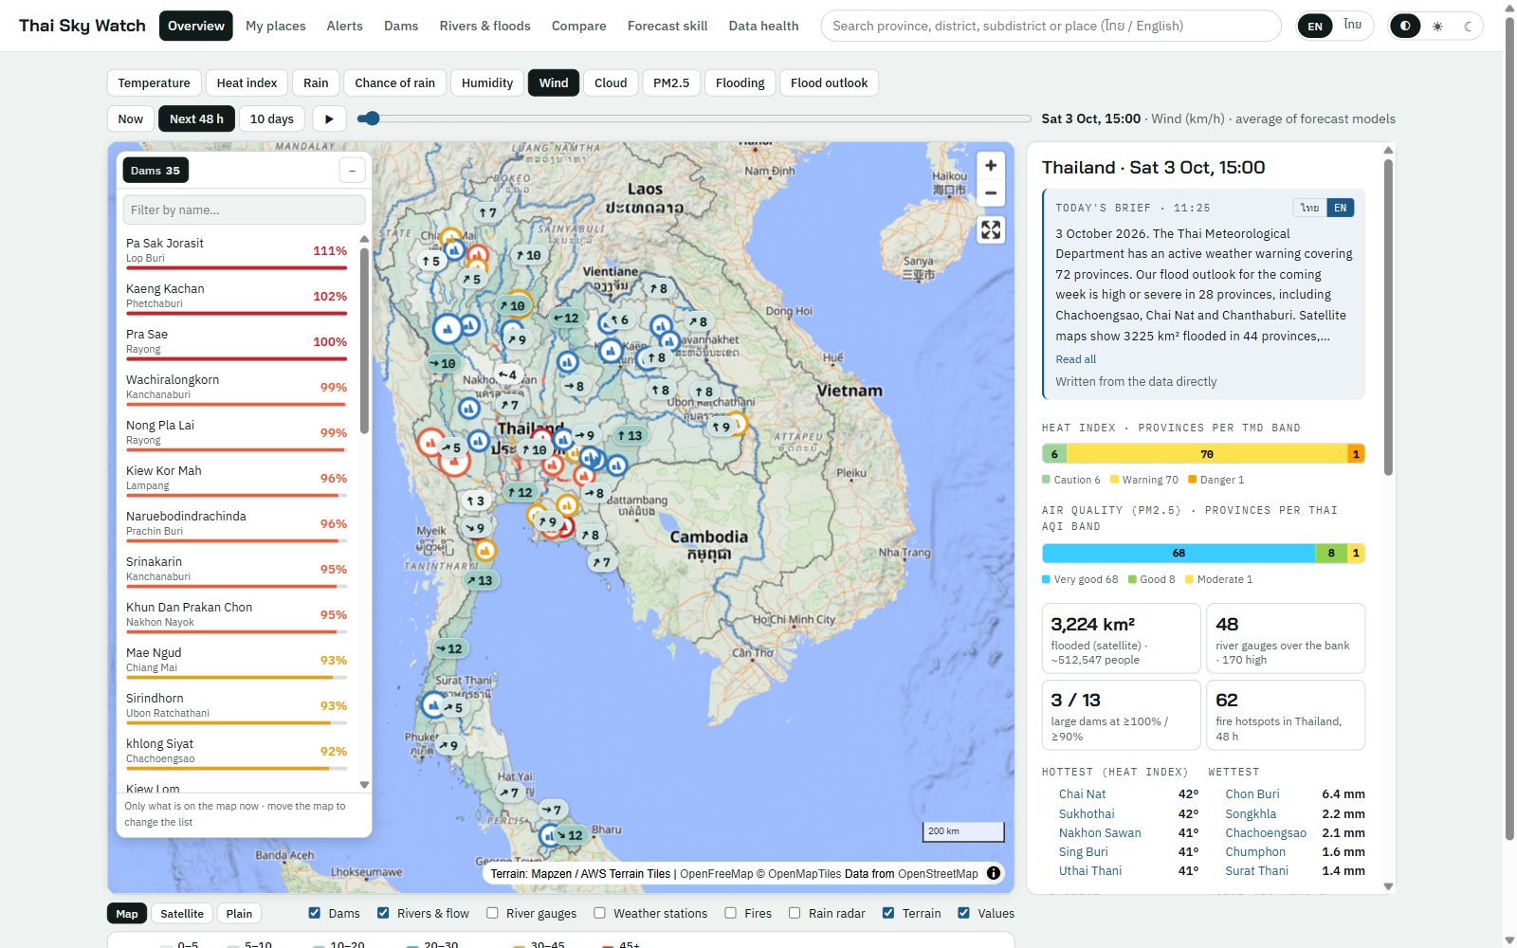Open Chon Buri in Wettest list
Screen dimensions: 1517x948
point(1252,794)
